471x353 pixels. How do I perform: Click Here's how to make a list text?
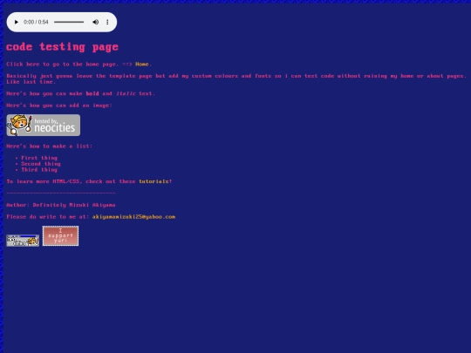50,146
